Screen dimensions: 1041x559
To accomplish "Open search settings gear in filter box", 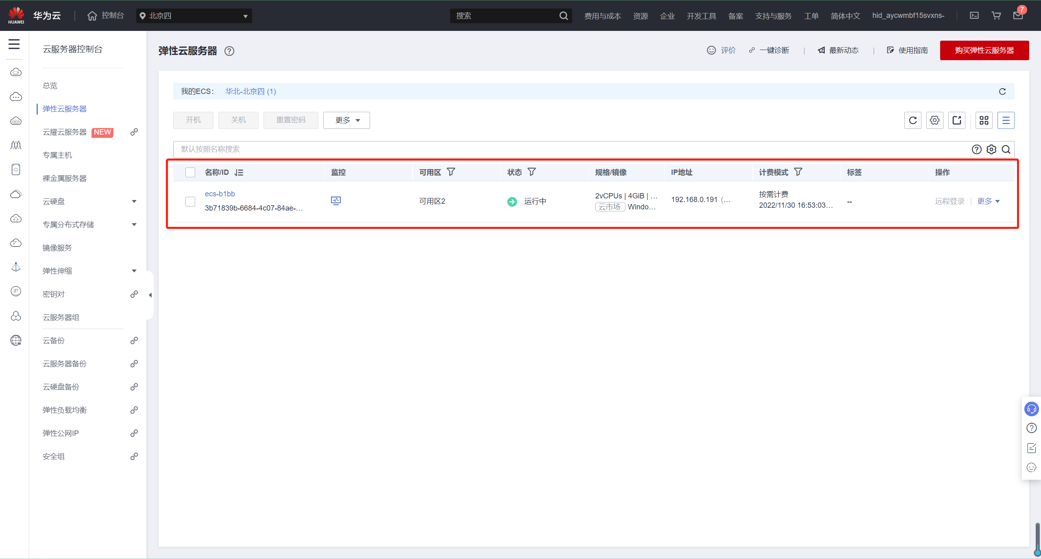I will [991, 149].
